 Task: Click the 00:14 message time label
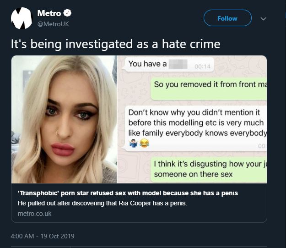click(202, 66)
